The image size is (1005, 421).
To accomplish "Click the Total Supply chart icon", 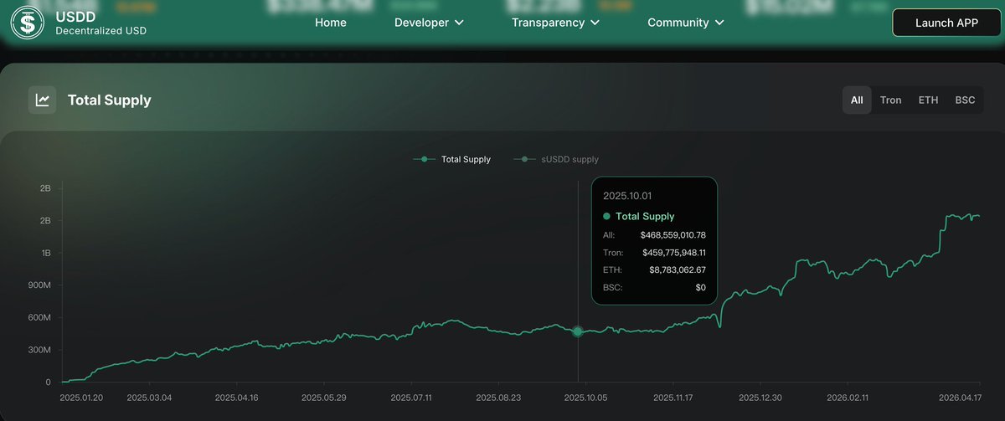I will (x=42, y=100).
